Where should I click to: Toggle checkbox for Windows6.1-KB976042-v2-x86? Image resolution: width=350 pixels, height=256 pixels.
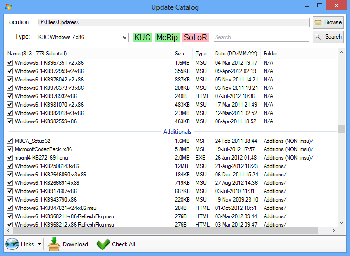pos(10,79)
